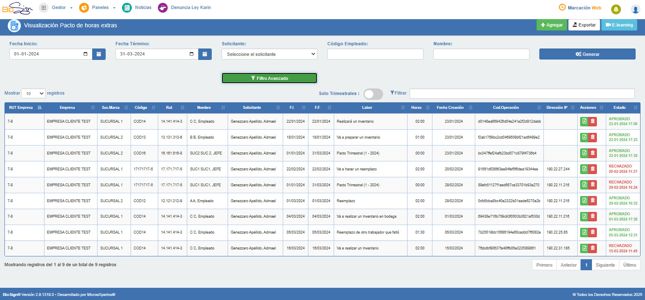Image resolution: width=645 pixels, height=300 pixels.
Task: Focus the Nombre input field
Action: point(481,54)
